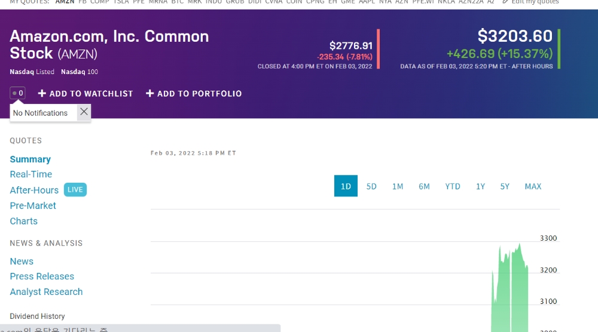Image resolution: width=598 pixels, height=332 pixels.
Task: Click the closing price $2776.91
Action: coord(351,46)
